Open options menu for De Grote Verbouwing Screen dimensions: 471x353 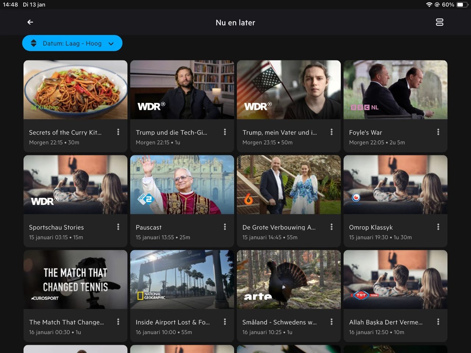(332, 227)
